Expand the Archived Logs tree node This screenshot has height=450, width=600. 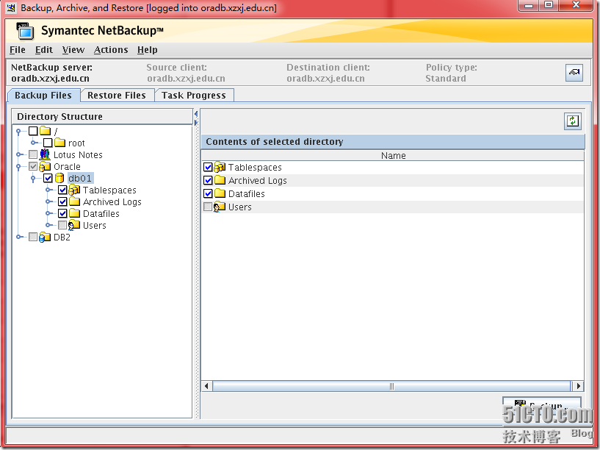point(48,201)
